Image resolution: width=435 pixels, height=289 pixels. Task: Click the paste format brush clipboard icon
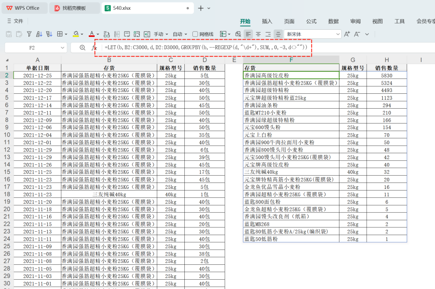click(19, 34)
